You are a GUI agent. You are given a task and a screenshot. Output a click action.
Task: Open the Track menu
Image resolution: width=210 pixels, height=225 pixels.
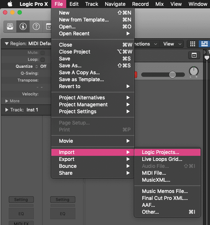coord(92,4)
